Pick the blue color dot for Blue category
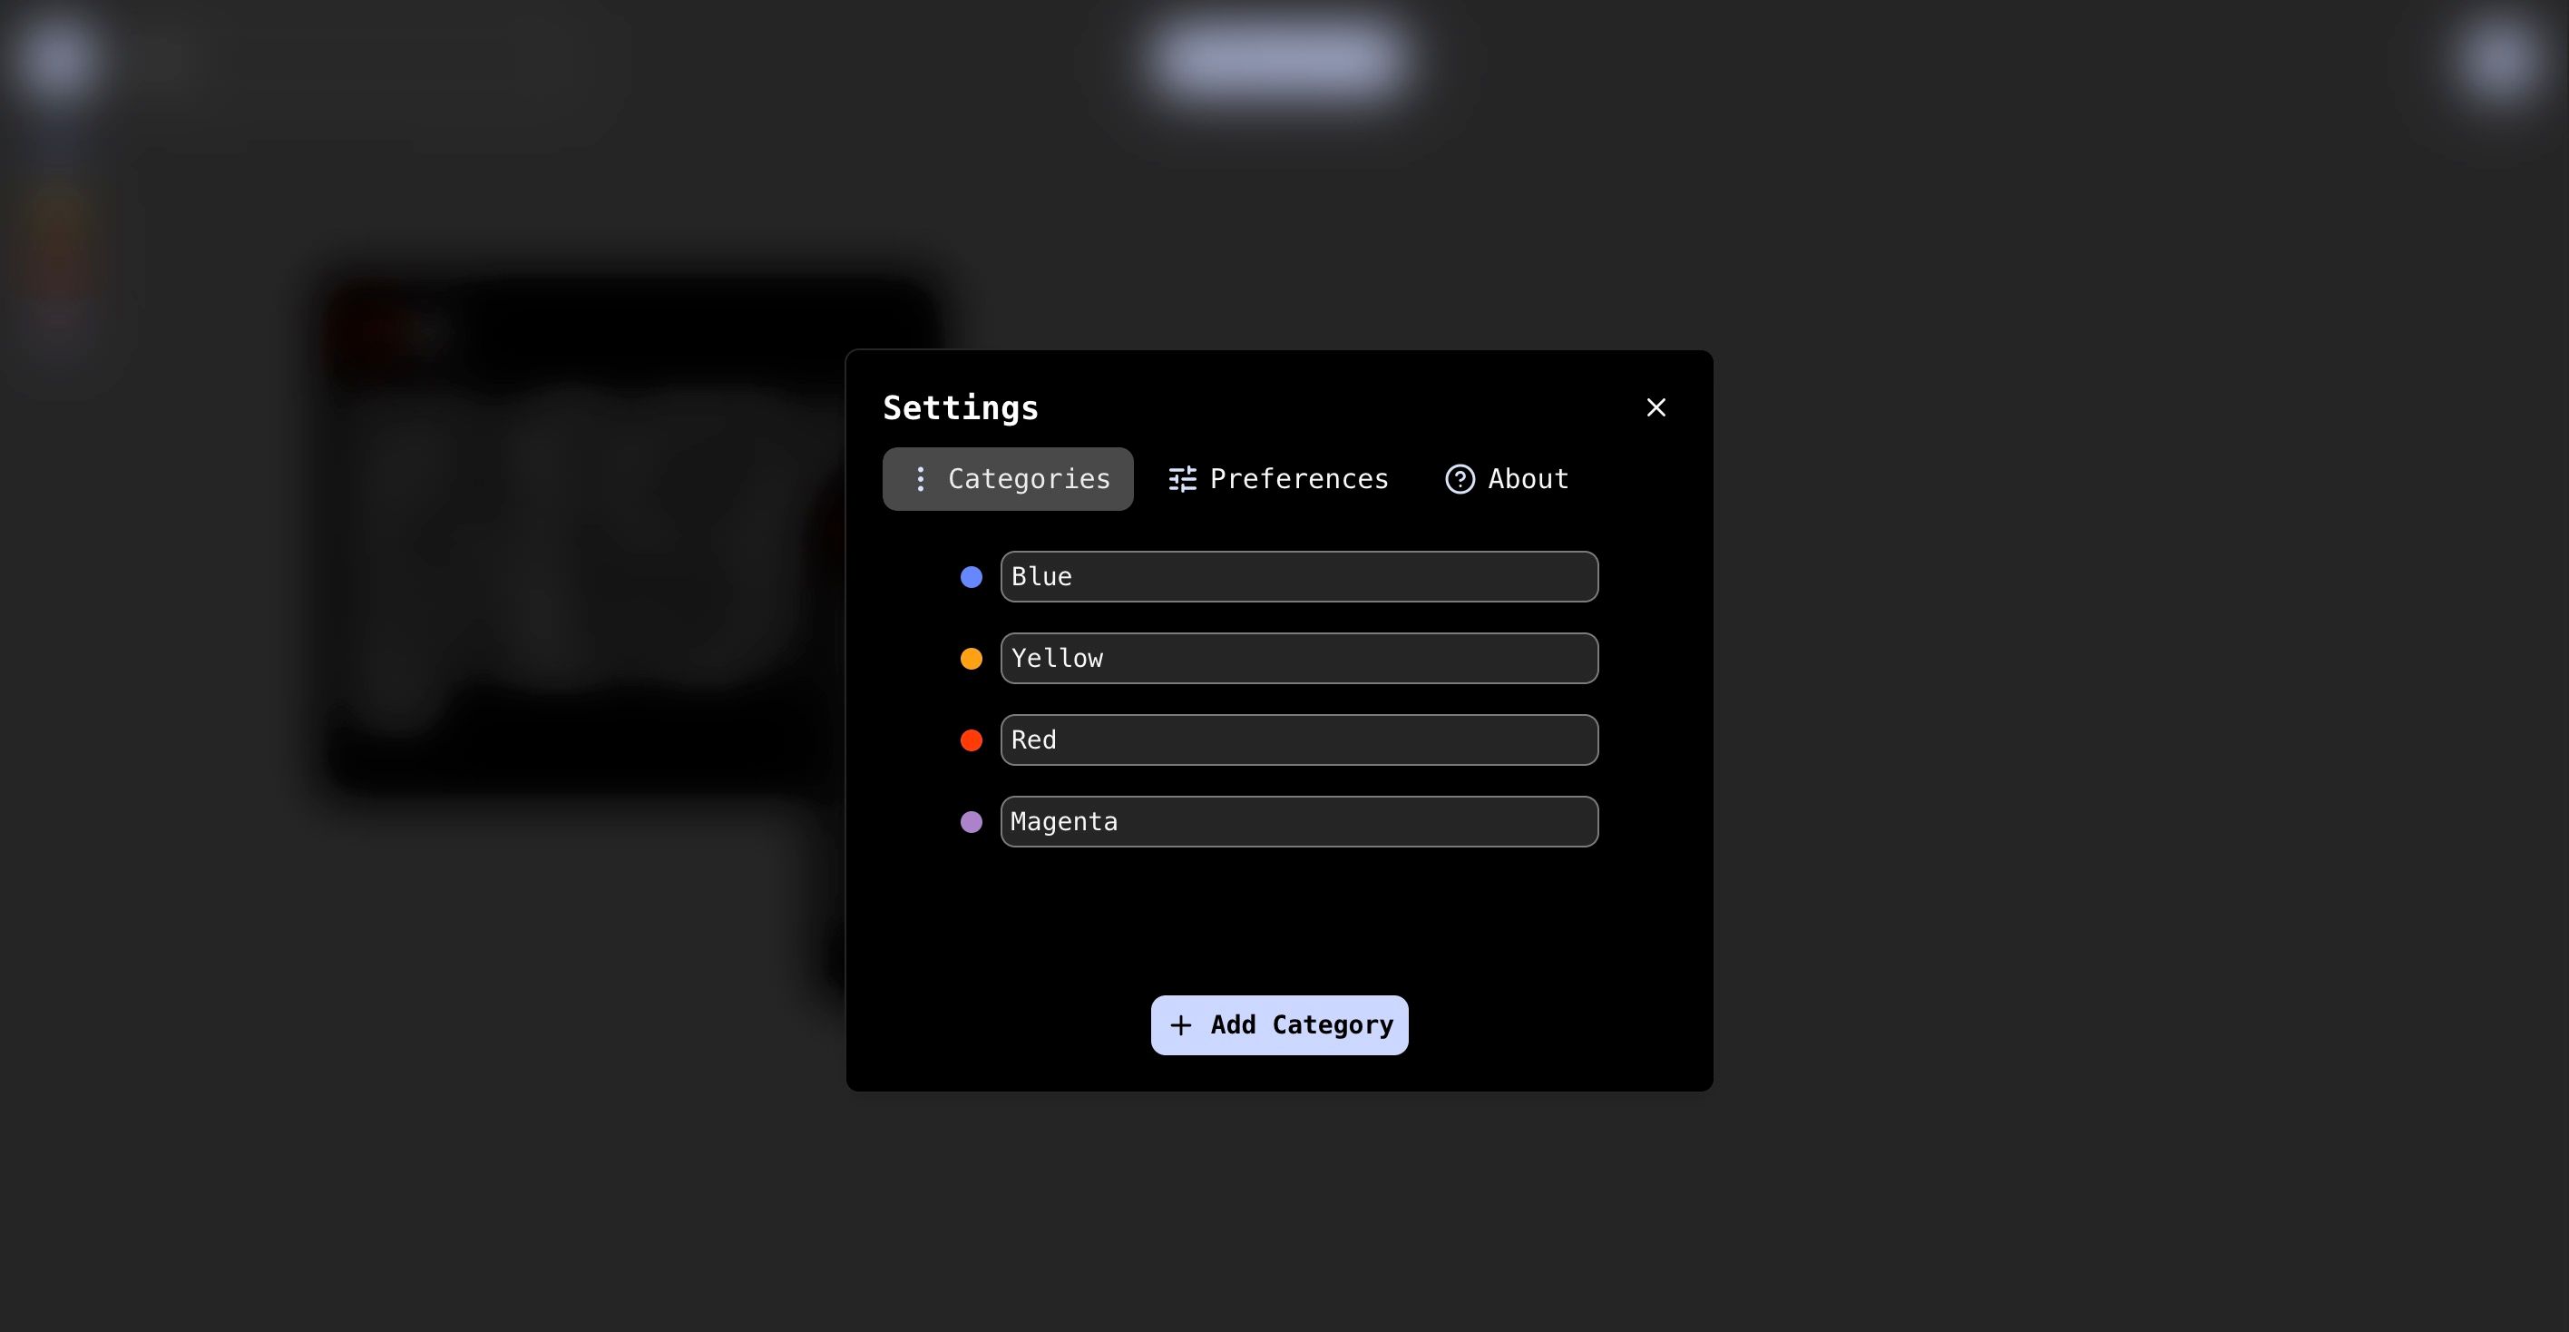 click(x=972, y=577)
